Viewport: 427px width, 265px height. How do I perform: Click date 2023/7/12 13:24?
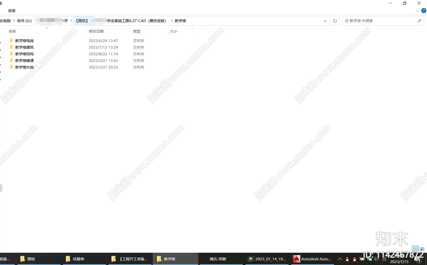pyautogui.click(x=103, y=47)
